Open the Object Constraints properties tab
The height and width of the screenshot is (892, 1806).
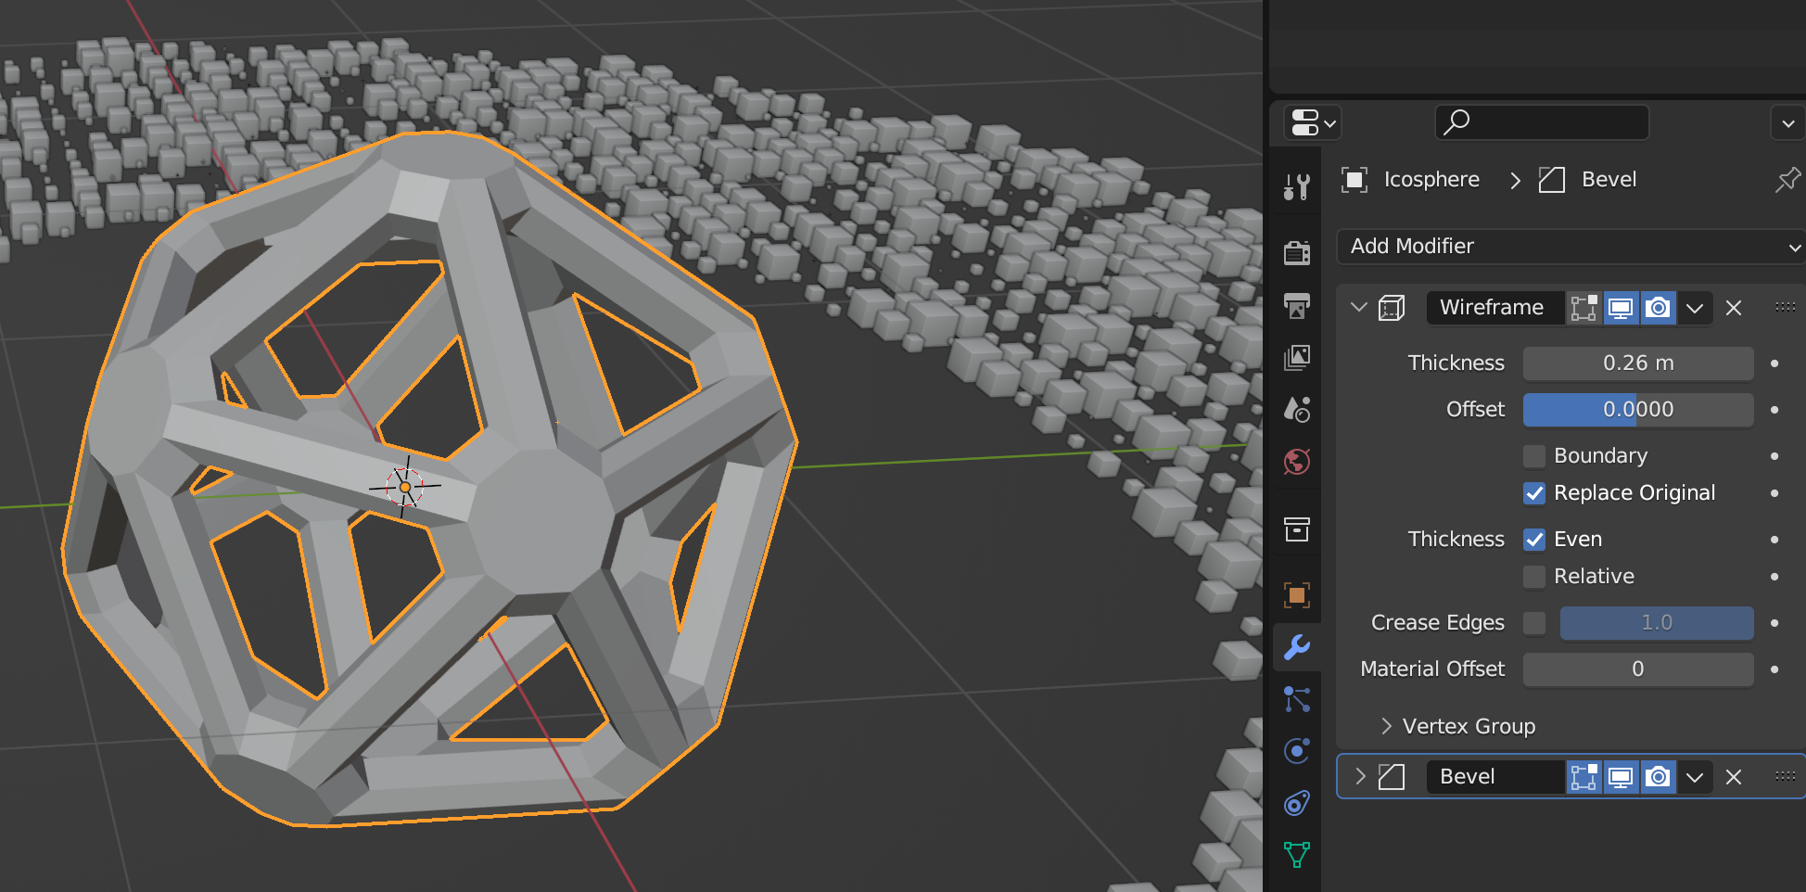click(x=1297, y=802)
